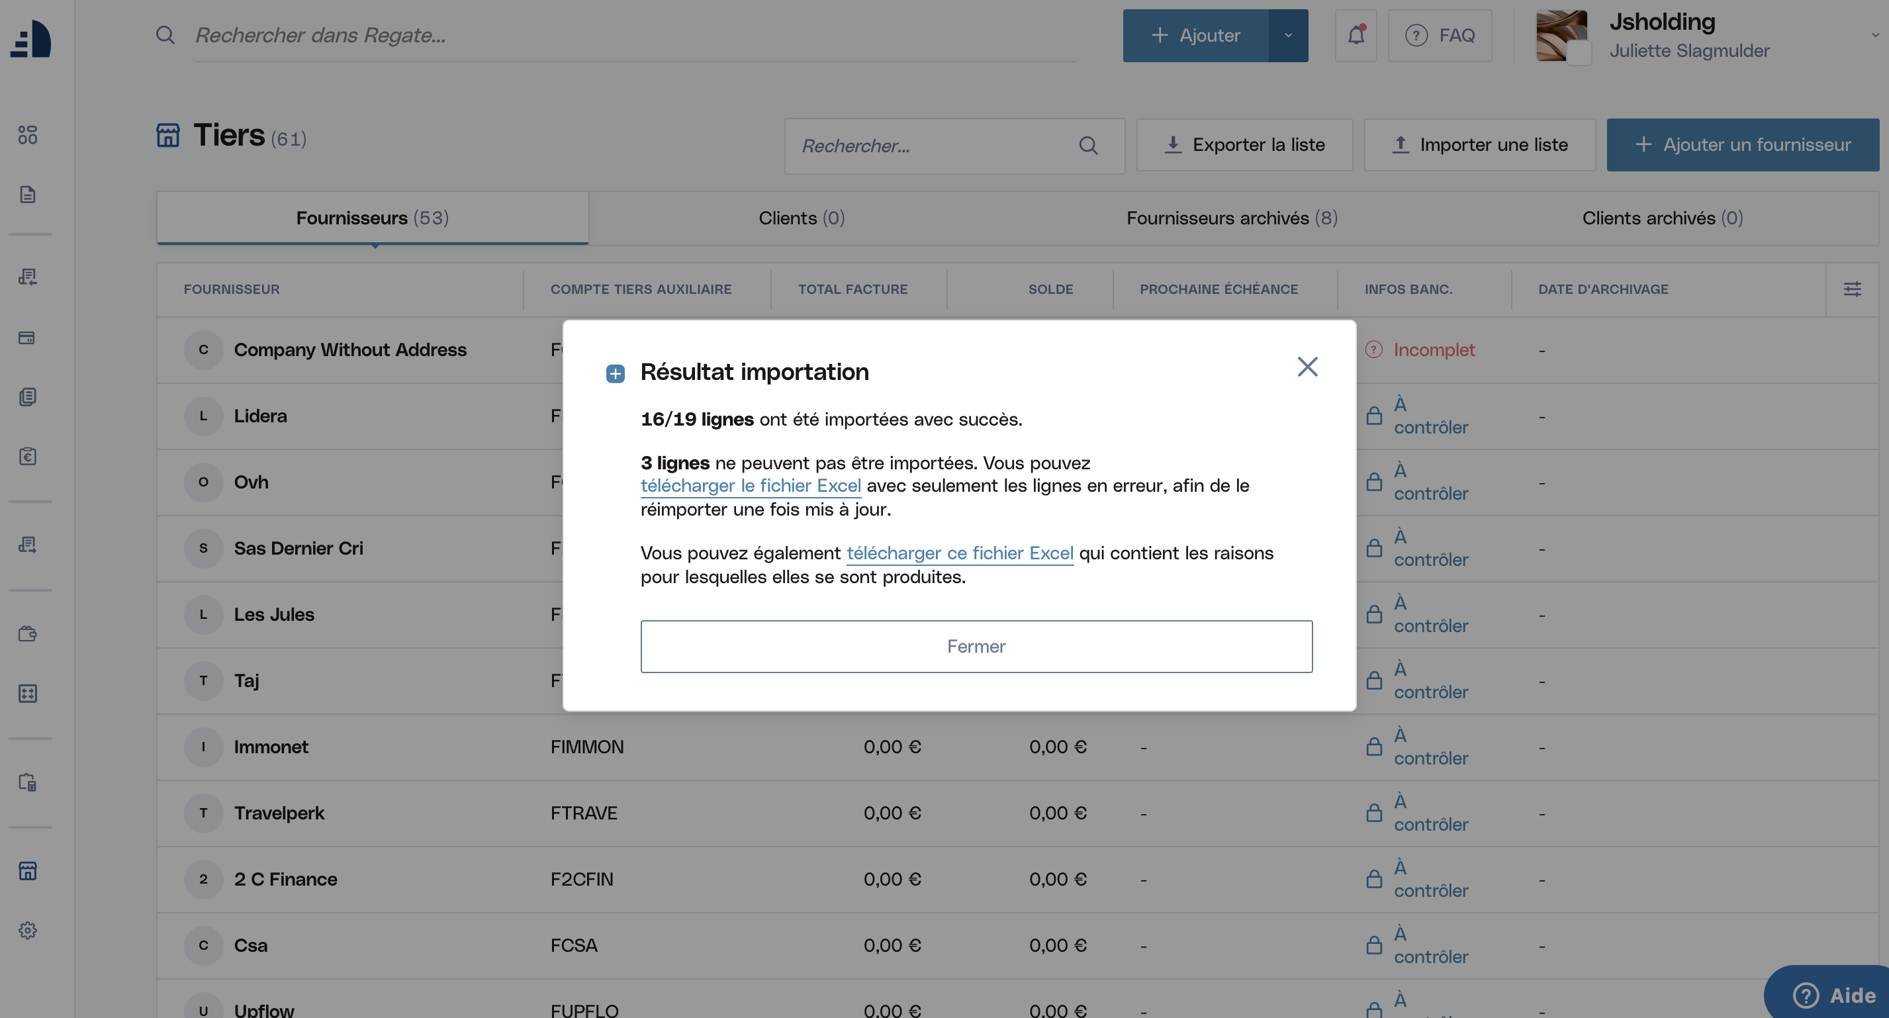Image resolution: width=1889 pixels, height=1018 pixels.
Task: Click the télécharger ce fichier Excel link
Action: click(960, 553)
